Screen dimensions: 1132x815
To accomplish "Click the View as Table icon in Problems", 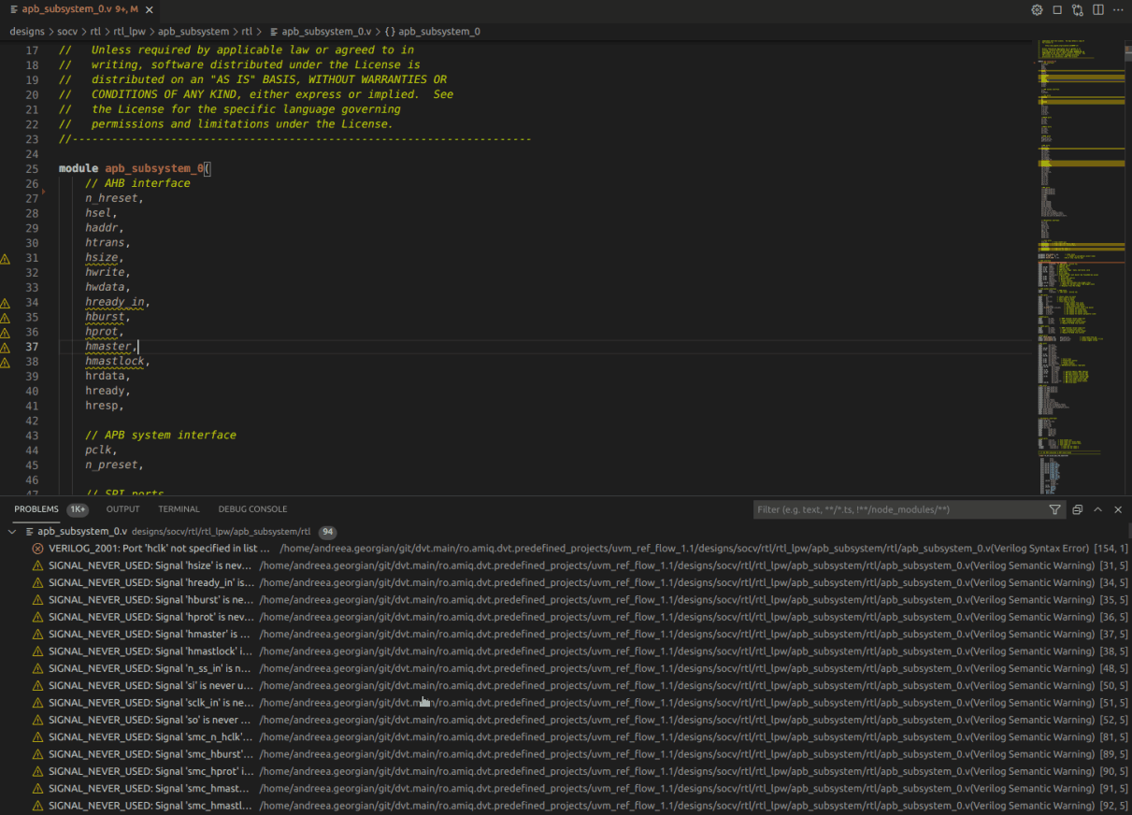I will click(x=1078, y=509).
